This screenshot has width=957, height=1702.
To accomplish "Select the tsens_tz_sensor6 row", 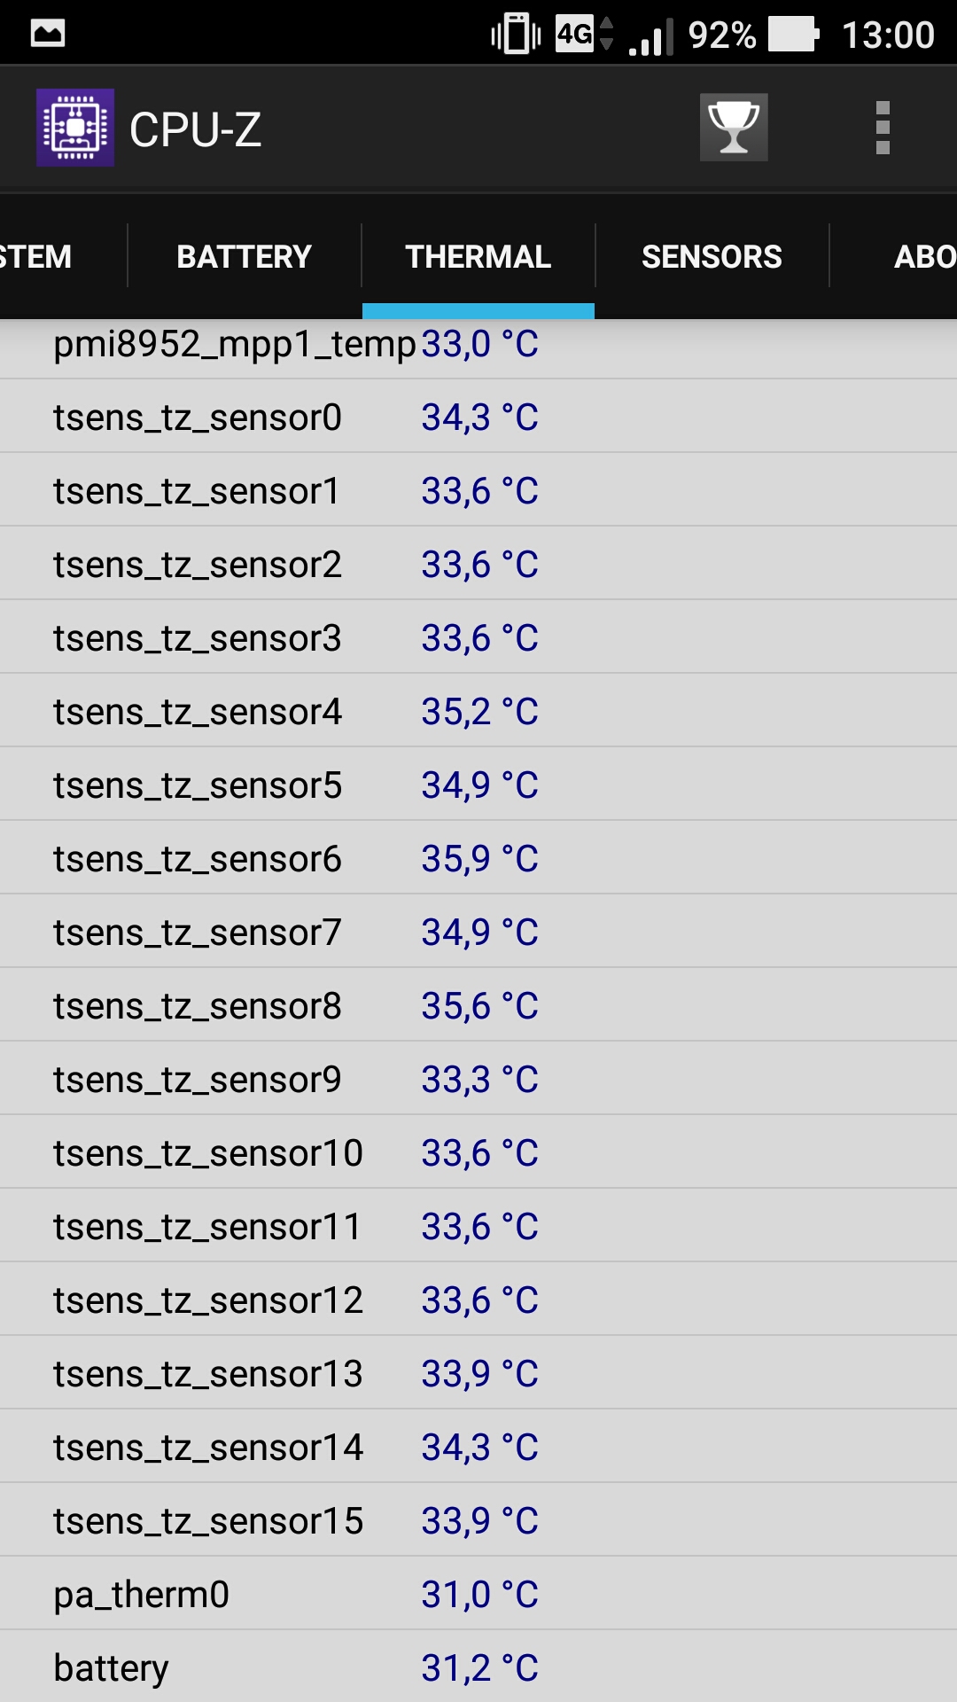I will coord(478,858).
